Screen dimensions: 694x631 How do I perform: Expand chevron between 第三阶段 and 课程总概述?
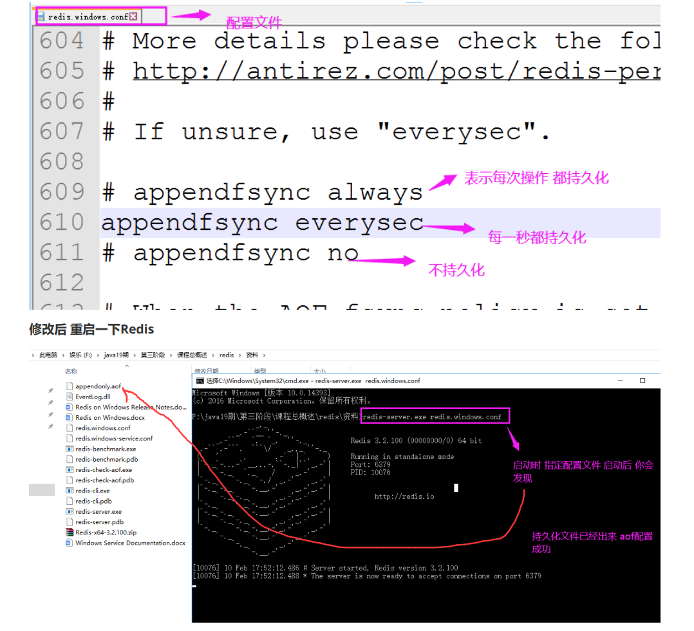[171, 355]
